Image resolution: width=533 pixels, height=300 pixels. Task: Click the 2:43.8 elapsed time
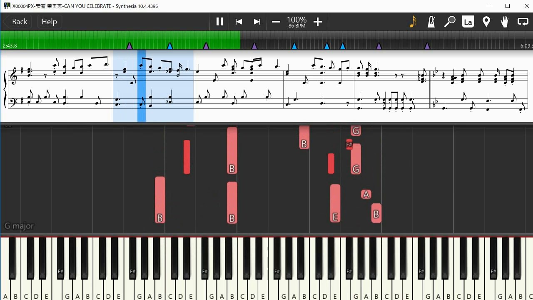pos(10,46)
